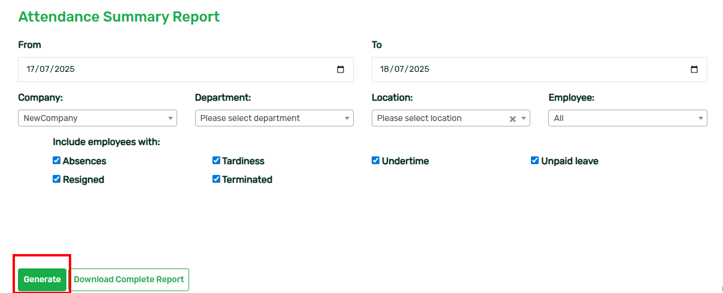Toggle the Undertime checkbox

[x=376, y=161]
